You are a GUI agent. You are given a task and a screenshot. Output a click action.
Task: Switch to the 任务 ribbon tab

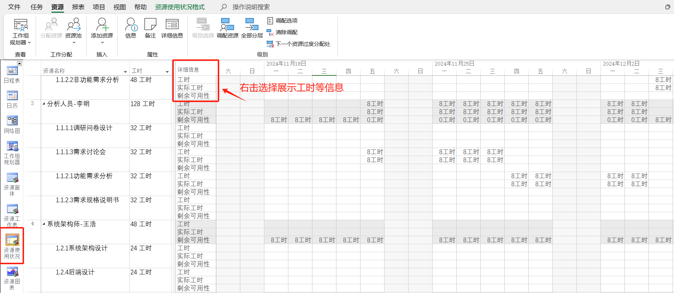coord(36,7)
